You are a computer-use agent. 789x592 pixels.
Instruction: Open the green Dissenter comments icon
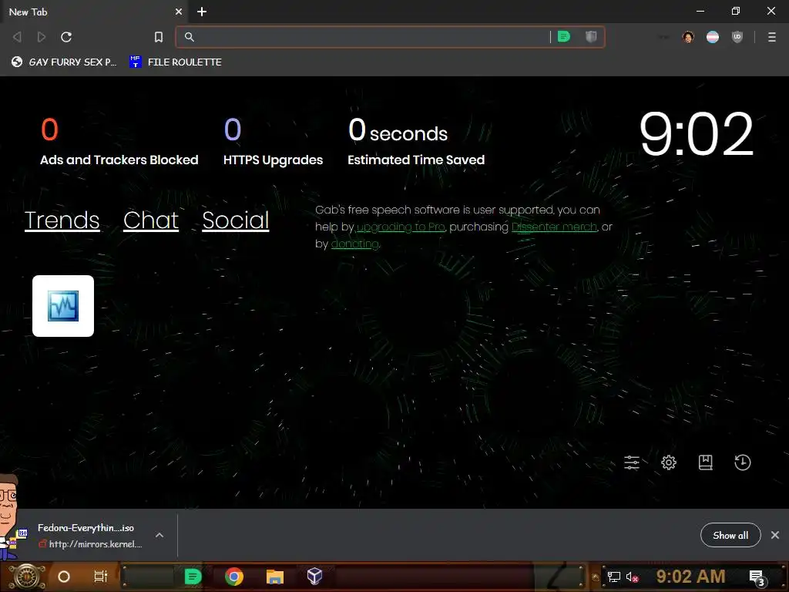click(564, 37)
